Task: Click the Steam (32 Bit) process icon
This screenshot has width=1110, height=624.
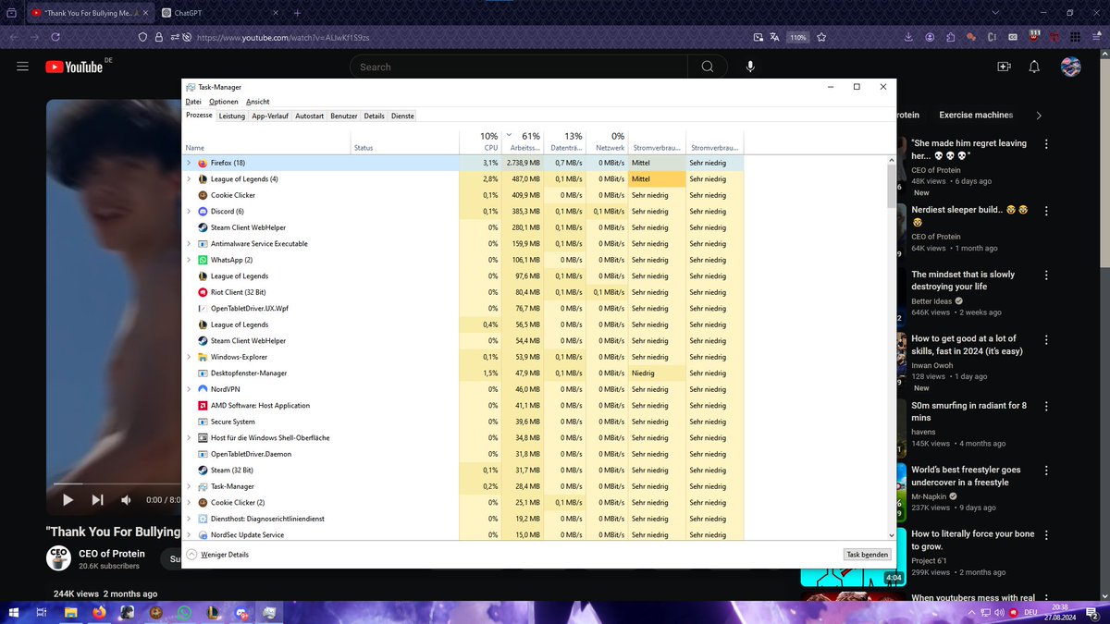Action: click(203, 471)
